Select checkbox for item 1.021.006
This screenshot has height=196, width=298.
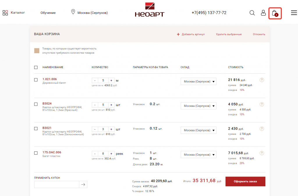(x=36, y=80)
